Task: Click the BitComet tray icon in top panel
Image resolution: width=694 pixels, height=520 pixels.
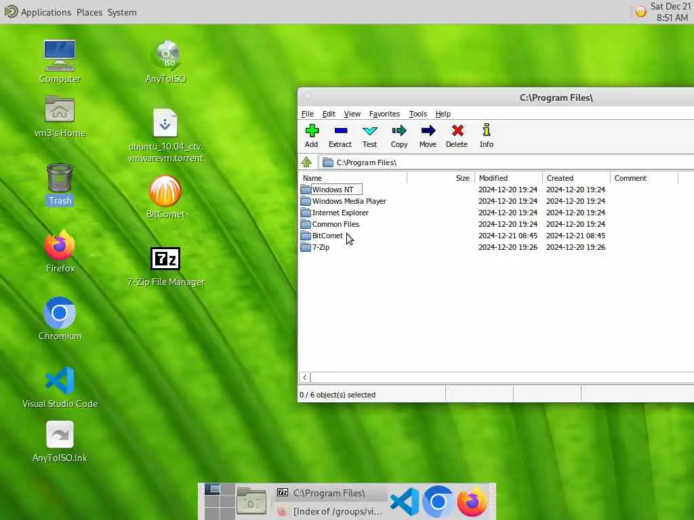Action: (x=641, y=12)
